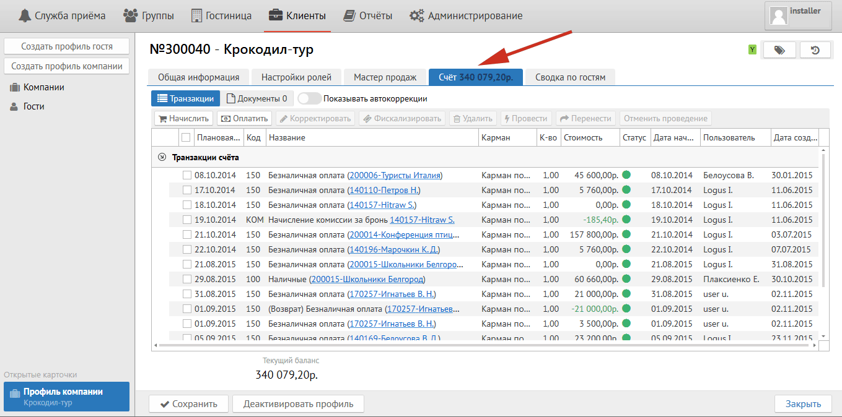Click the Сохранить button
842x417 pixels.
click(188, 404)
